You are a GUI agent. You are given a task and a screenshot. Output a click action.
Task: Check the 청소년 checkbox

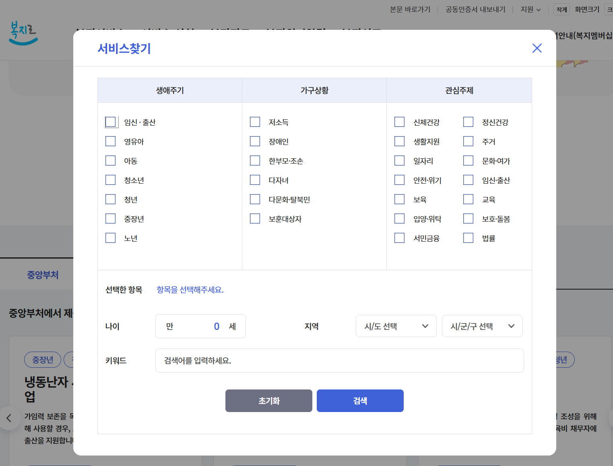click(x=111, y=180)
